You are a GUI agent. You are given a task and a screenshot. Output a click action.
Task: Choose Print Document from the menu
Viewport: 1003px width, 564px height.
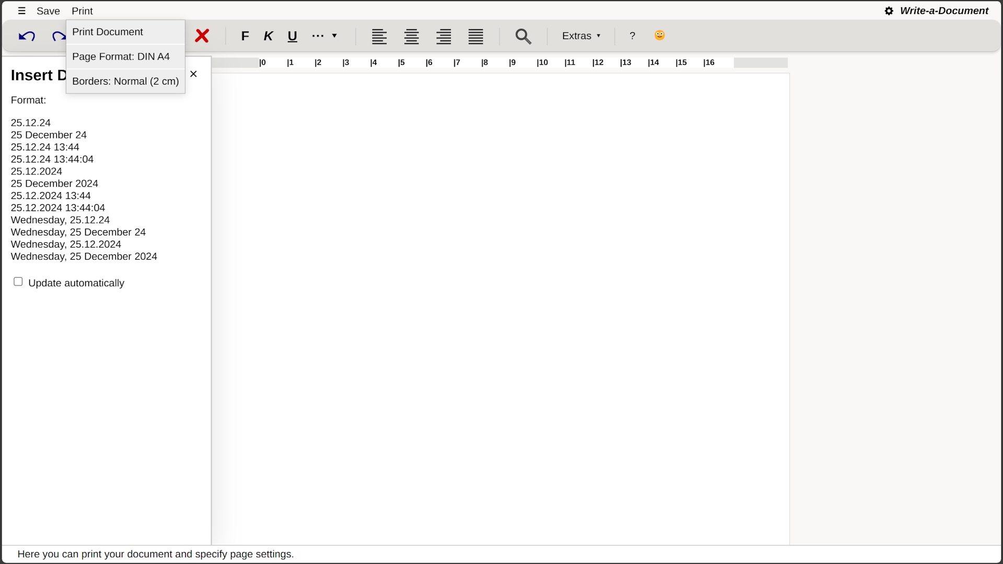tap(108, 32)
